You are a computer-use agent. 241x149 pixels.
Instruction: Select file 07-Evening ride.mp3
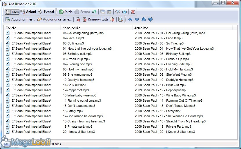[x=77, y=64]
